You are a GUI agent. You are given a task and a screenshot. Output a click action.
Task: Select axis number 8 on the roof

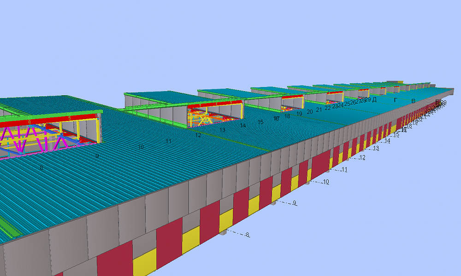[41, 168]
